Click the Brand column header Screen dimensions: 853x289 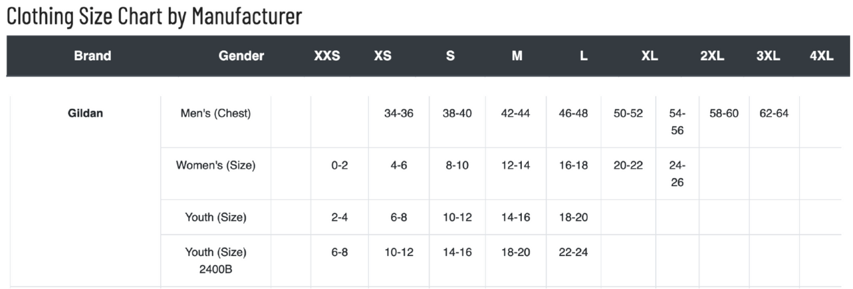[93, 56]
